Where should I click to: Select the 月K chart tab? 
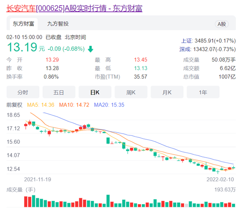coord(167,92)
